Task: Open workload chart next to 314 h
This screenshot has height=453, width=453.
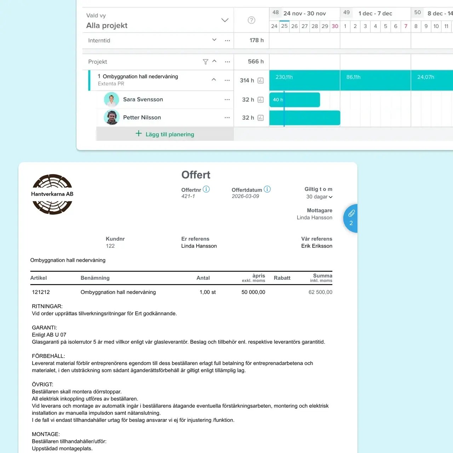Action: 261,80
